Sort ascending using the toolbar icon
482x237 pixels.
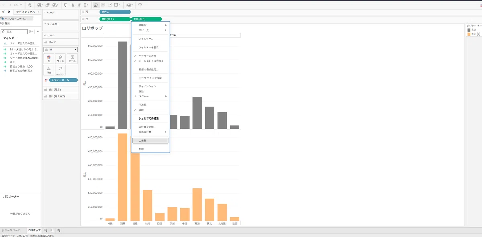click(x=72, y=5)
